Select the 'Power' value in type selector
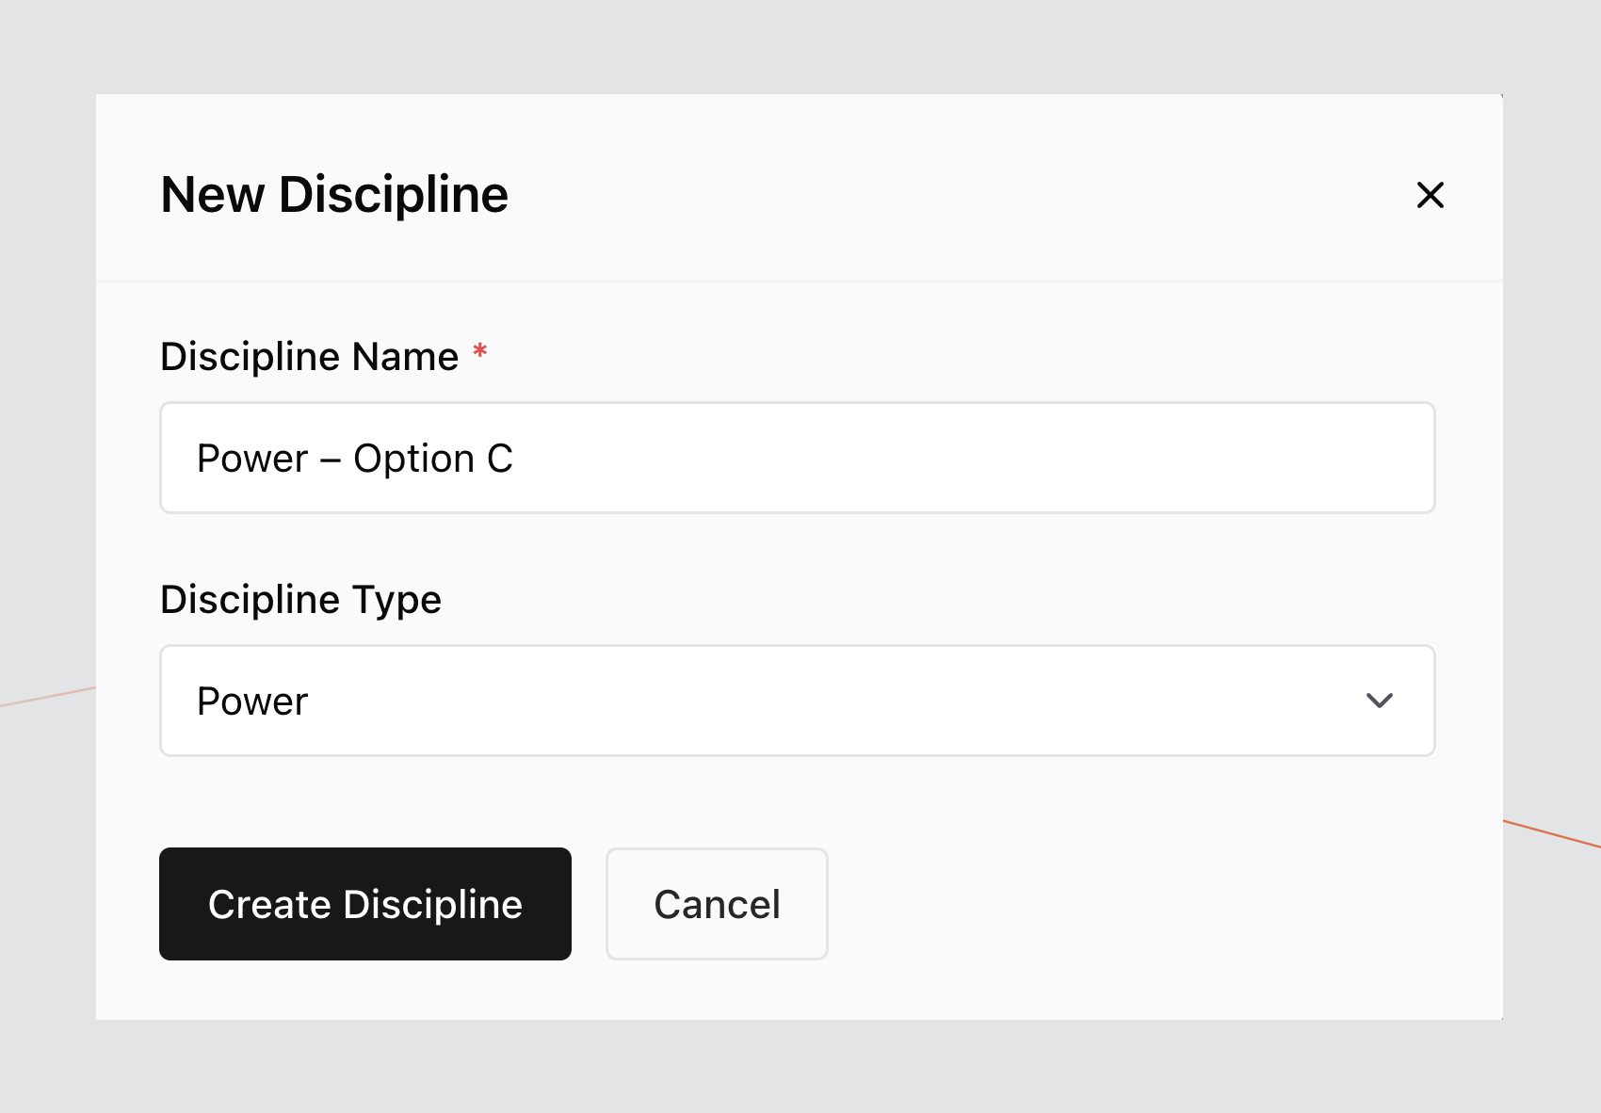1601x1113 pixels. 252,702
